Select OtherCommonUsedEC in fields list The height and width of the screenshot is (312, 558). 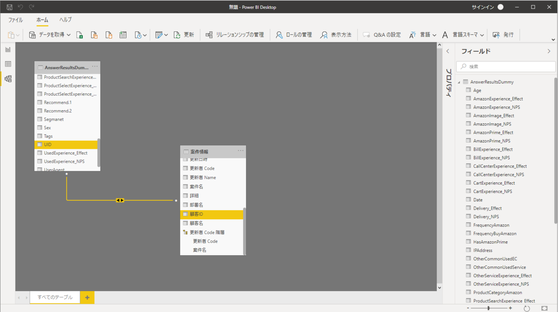[495, 259]
